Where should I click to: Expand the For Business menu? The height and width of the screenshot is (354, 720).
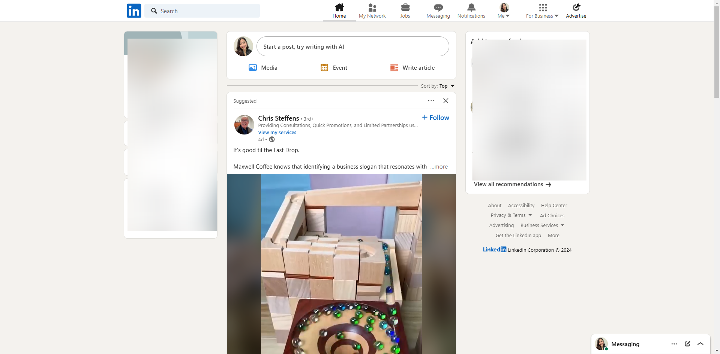tap(542, 11)
